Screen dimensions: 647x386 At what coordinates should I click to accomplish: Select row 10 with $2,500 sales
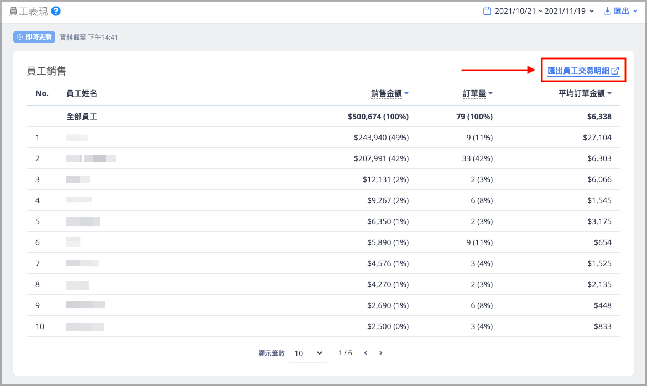(x=323, y=326)
